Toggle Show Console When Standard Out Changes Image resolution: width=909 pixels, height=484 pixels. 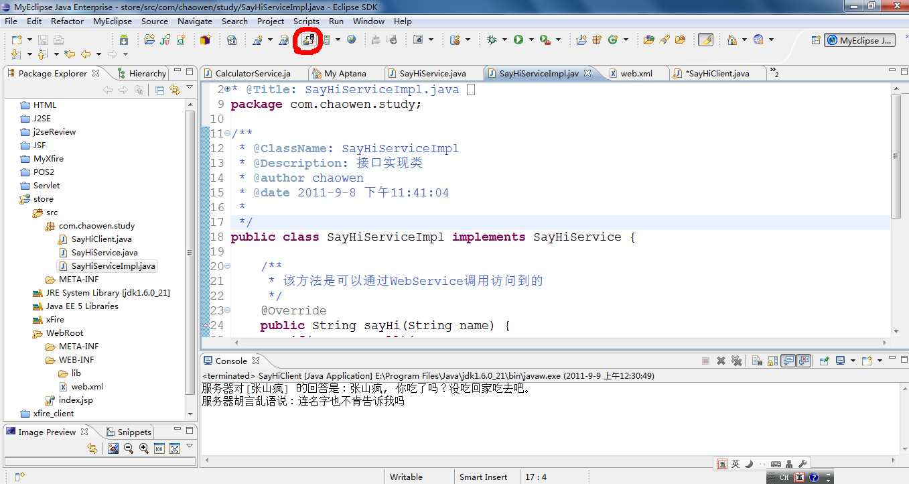coord(788,361)
